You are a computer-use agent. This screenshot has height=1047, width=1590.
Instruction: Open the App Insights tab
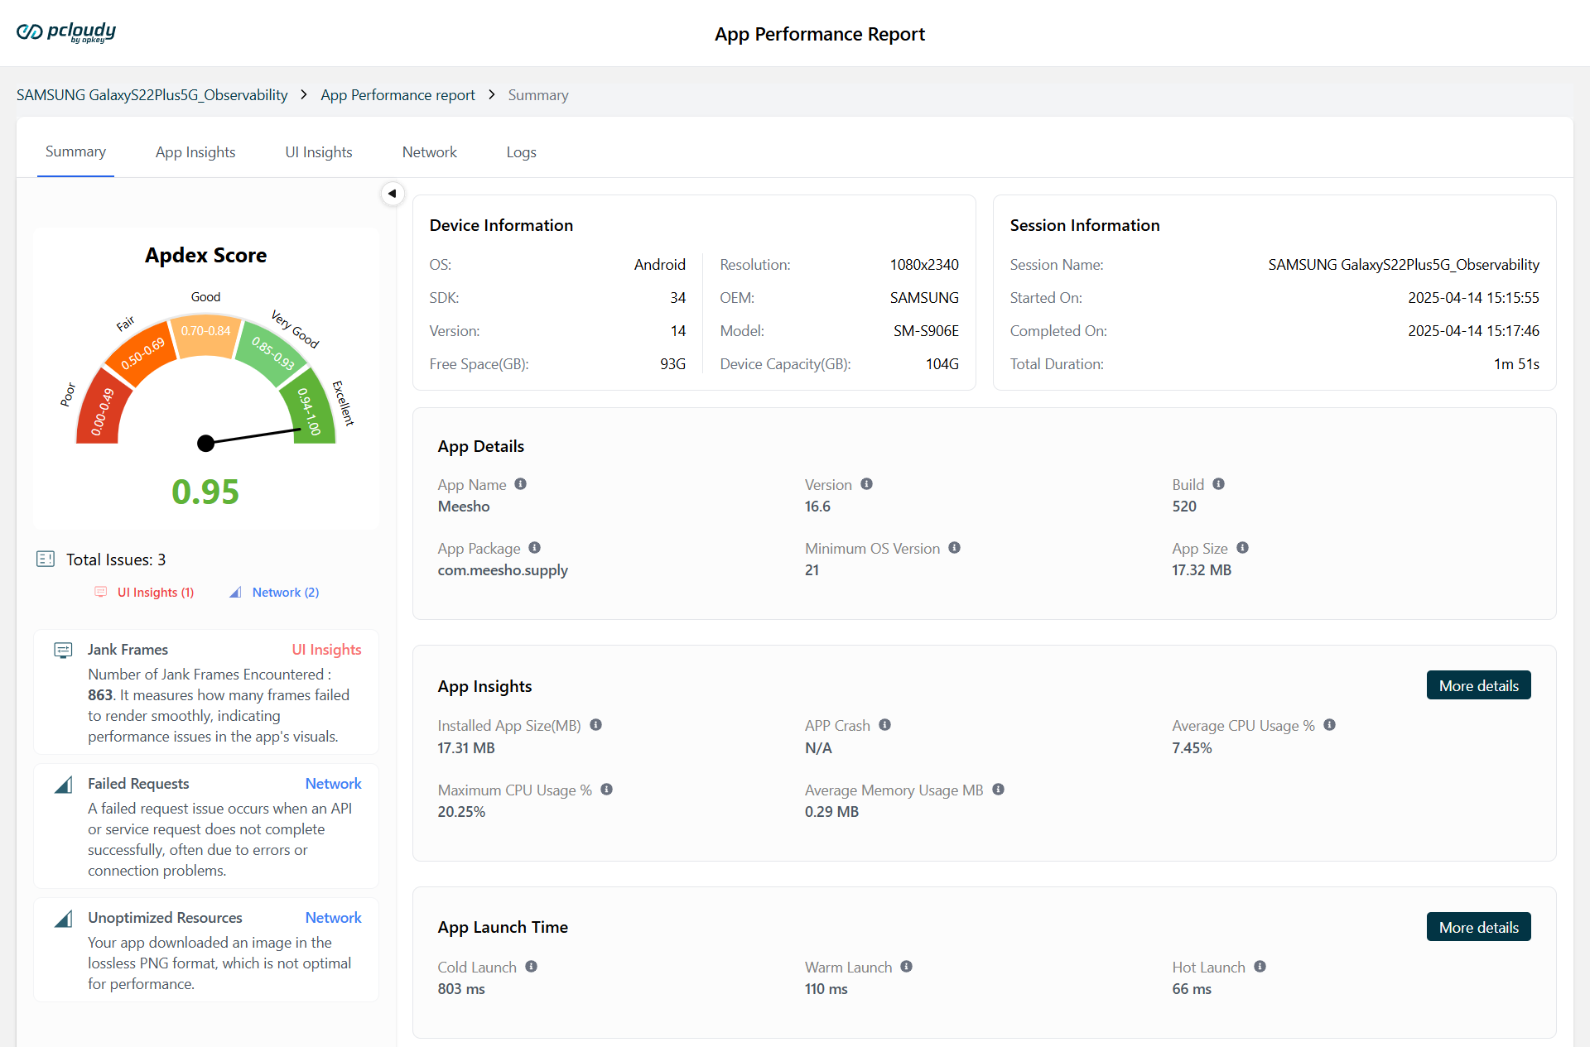[x=195, y=152]
